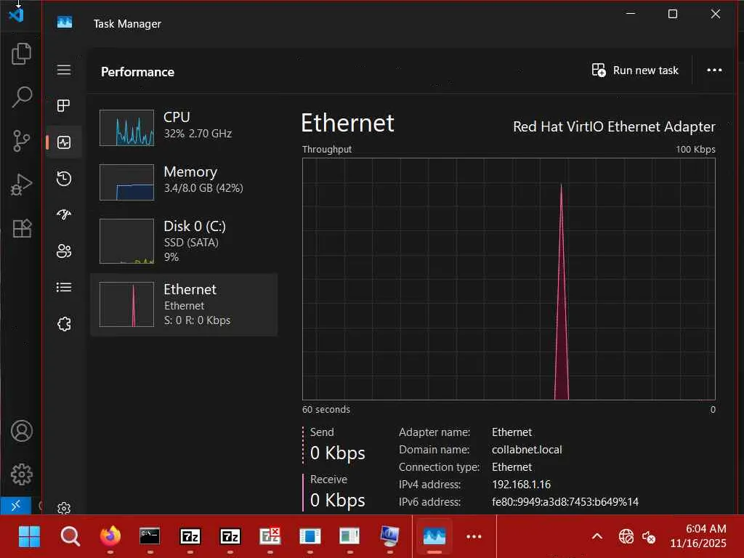744x558 pixels.
Task: Open the Task Manager hamburger navigation menu
Action: (64, 70)
